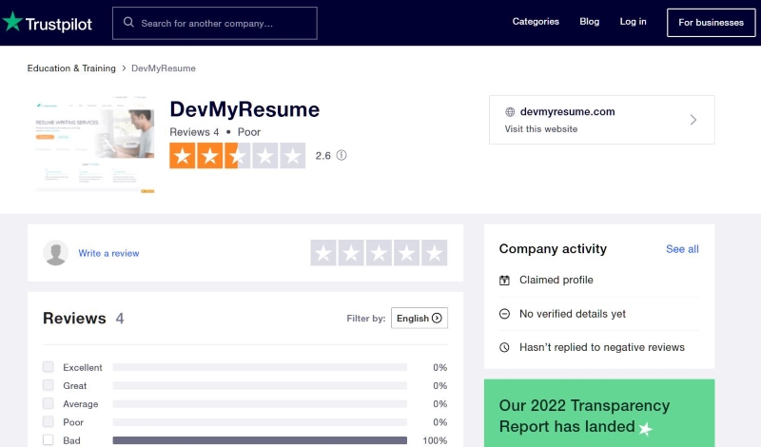Open the info icon next to 2.6

(341, 155)
